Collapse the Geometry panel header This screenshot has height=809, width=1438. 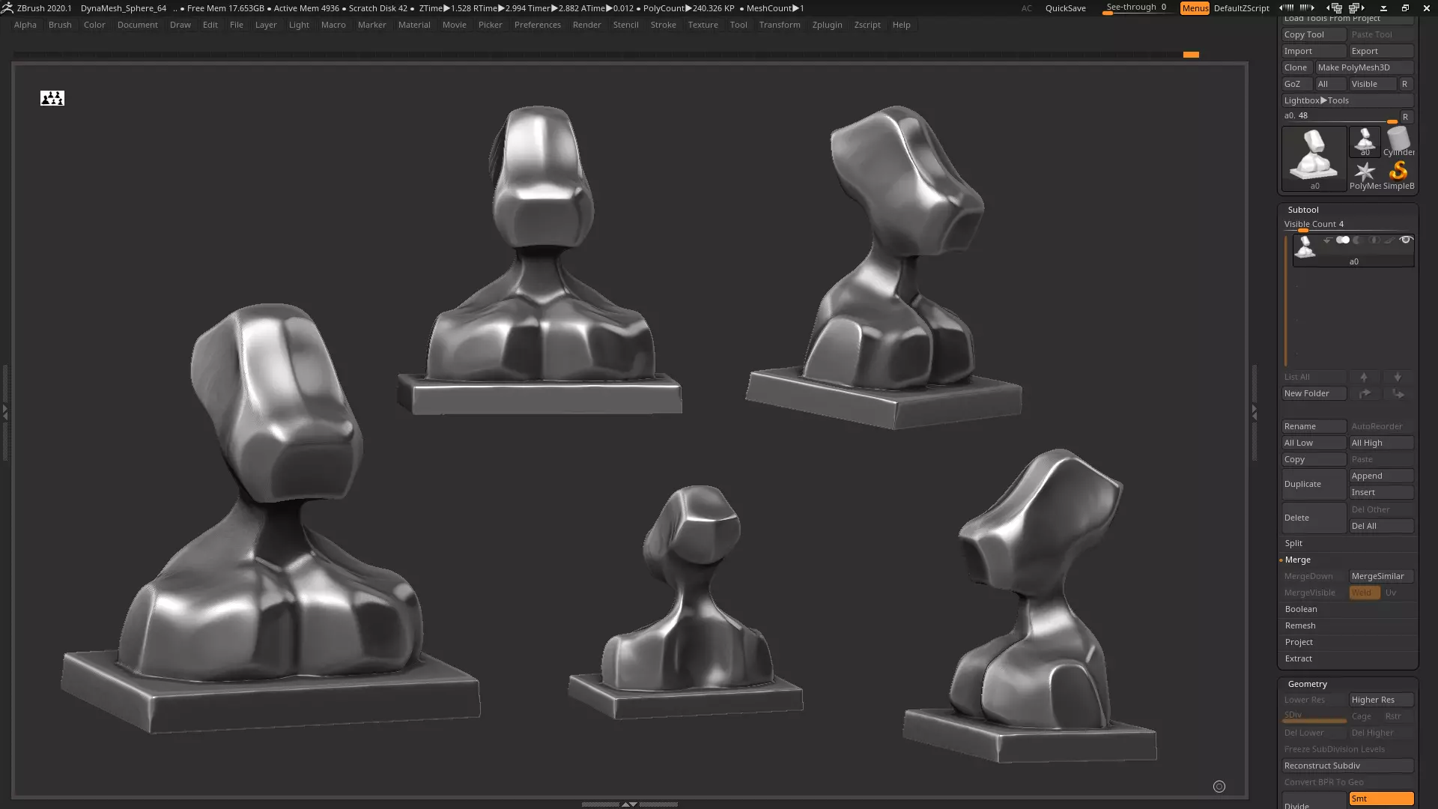[1308, 684]
